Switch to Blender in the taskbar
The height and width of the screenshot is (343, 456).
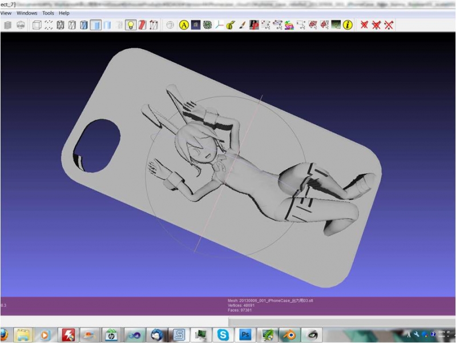click(x=290, y=335)
